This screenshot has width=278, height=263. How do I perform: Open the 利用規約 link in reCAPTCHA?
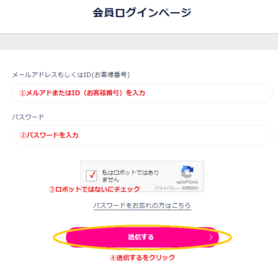[190, 188]
